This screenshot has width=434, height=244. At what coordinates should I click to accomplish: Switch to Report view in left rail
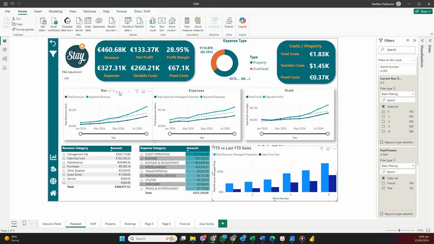click(5, 41)
